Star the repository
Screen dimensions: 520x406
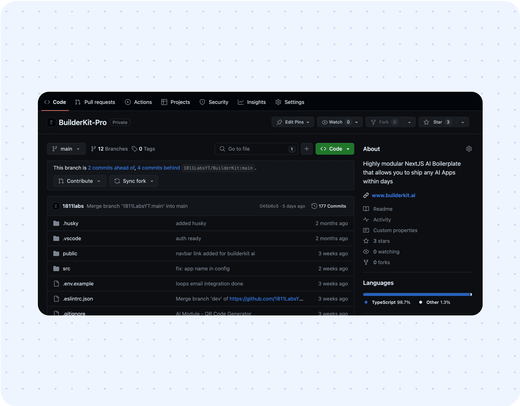point(438,122)
